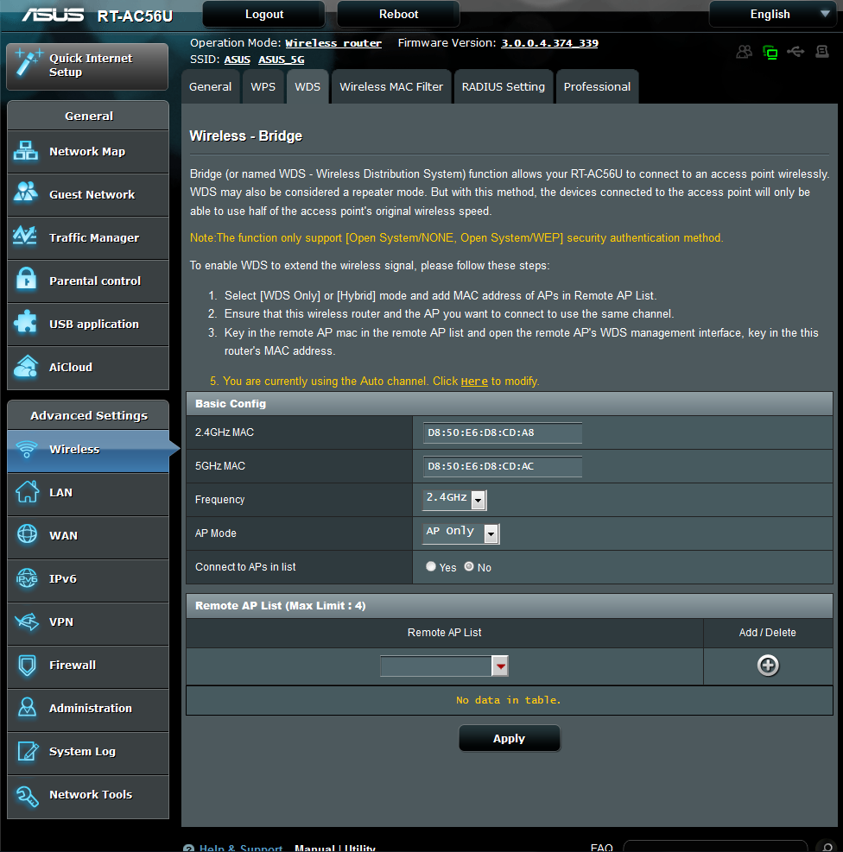Click the RT-AC56U model name text
This screenshot has width=843, height=852.
(135, 16)
